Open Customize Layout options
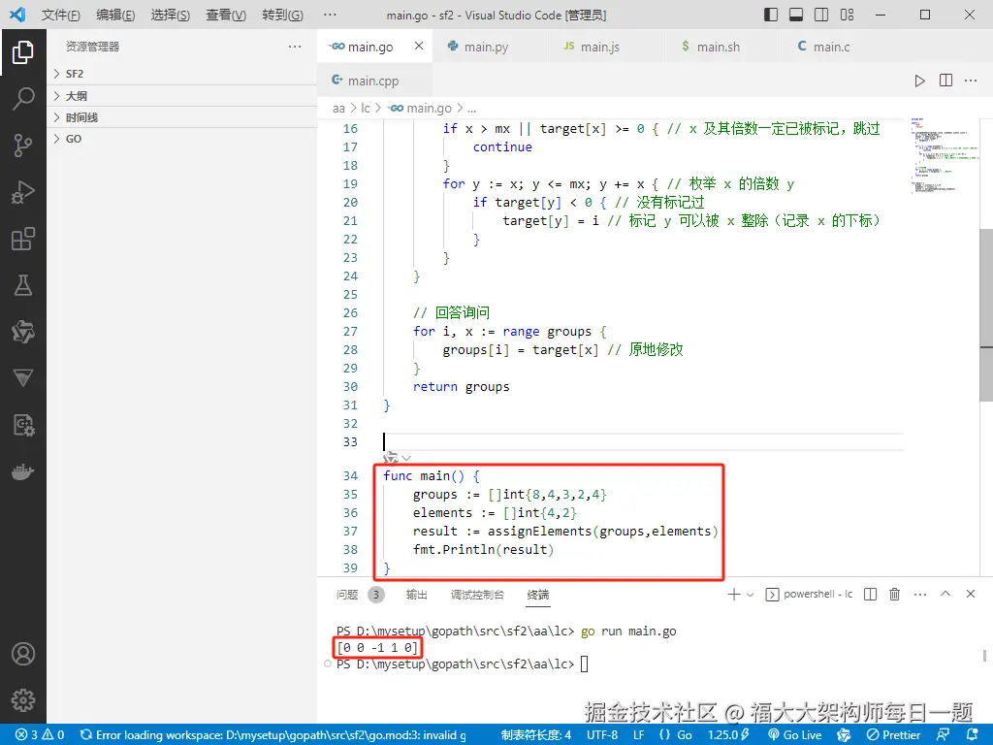The width and height of the screenshot is (993, 745). (847, 15)
